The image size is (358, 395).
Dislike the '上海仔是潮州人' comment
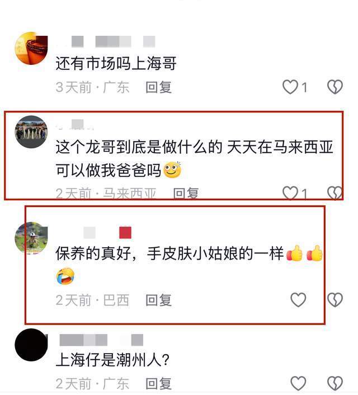(x=335, y=383)
